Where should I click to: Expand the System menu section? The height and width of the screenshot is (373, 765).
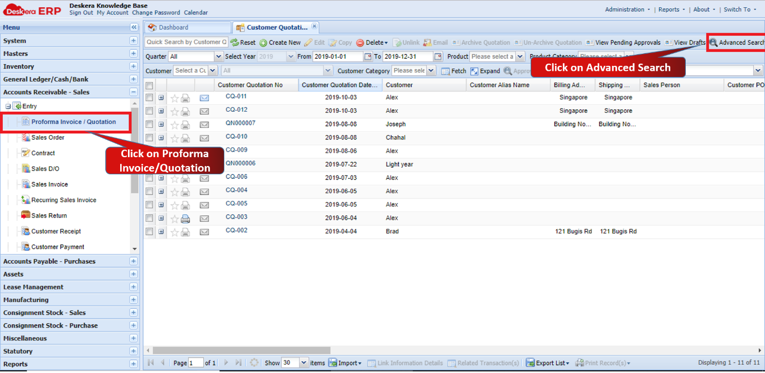coord(134,40)
